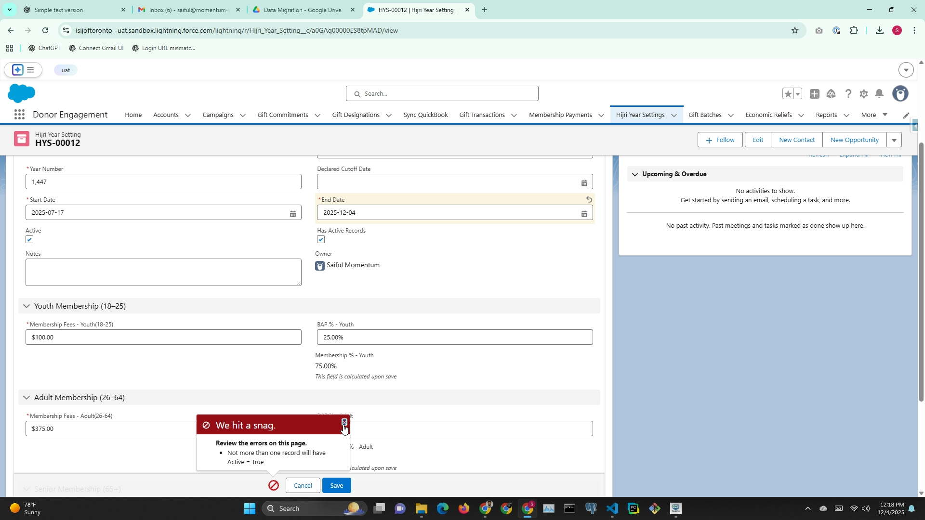925x520 pixels.
Task: Collapse the Adult Membership section
Action: [x=26, y=398]
